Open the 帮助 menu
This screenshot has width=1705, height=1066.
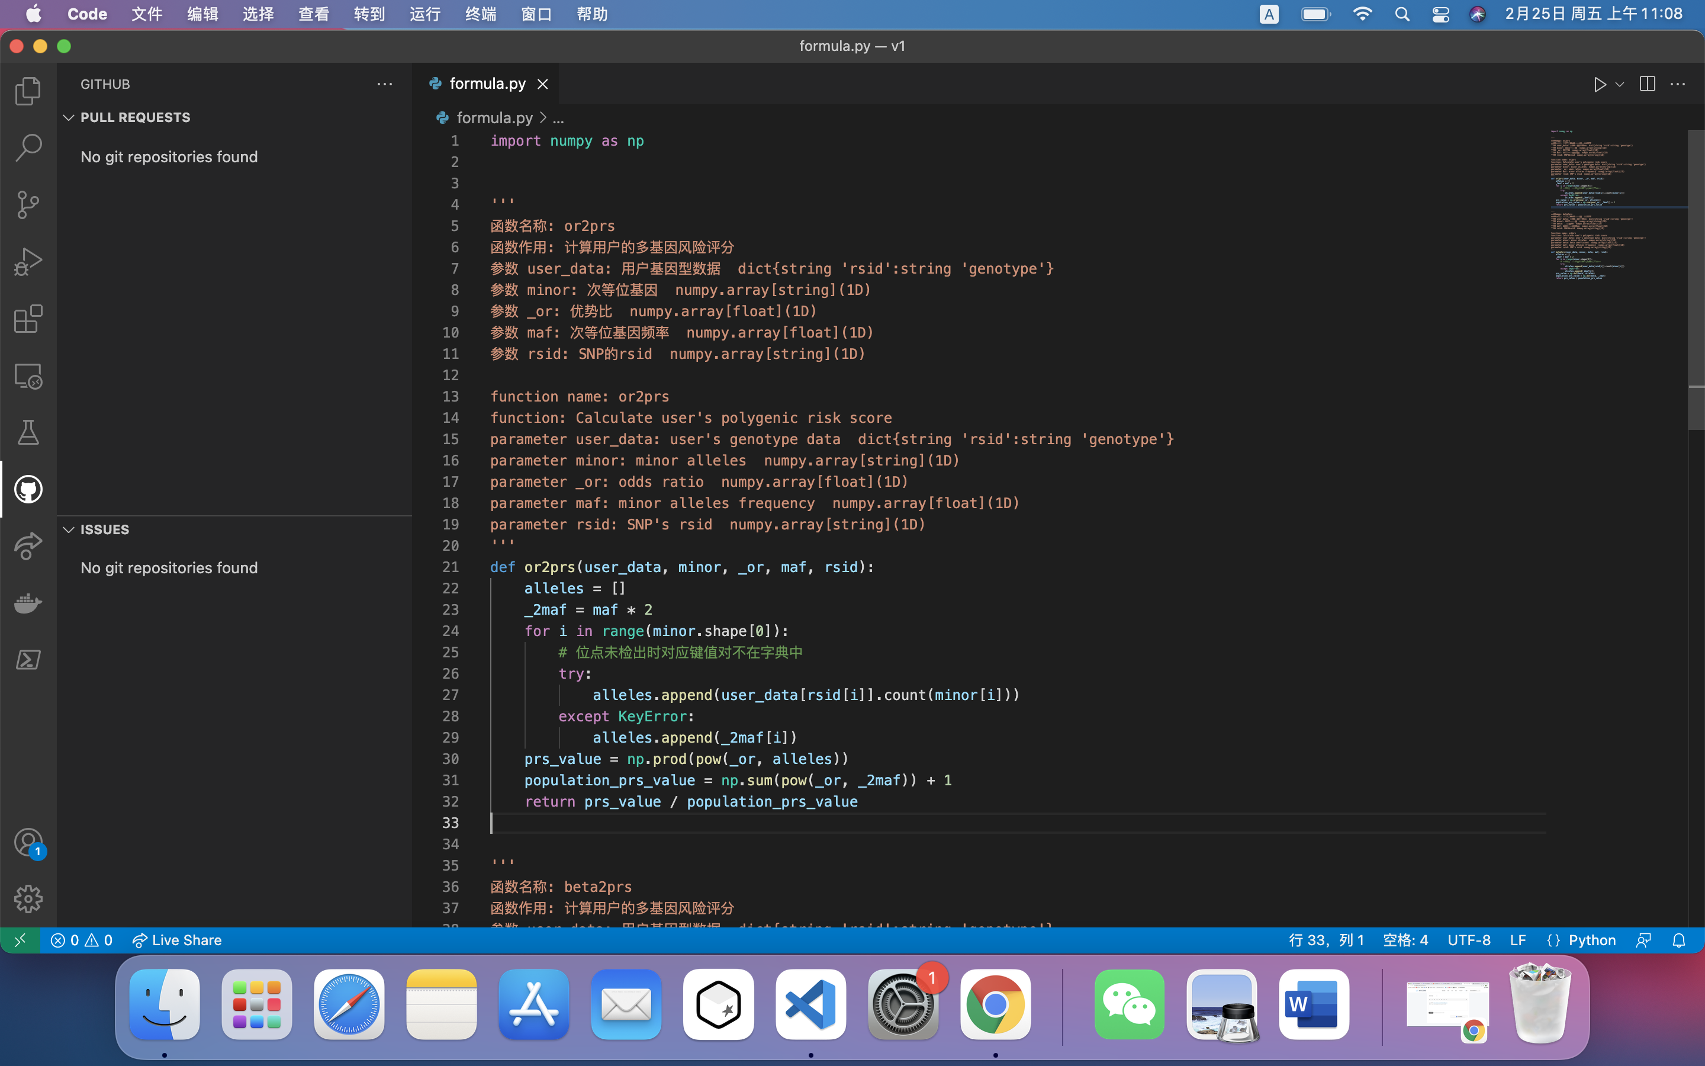(592, 14)
